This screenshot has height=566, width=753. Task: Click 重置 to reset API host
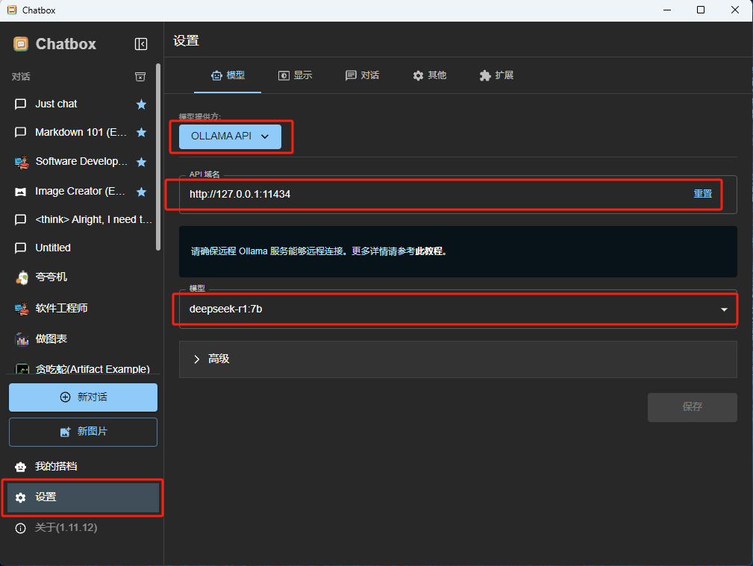tap(702, 194)
